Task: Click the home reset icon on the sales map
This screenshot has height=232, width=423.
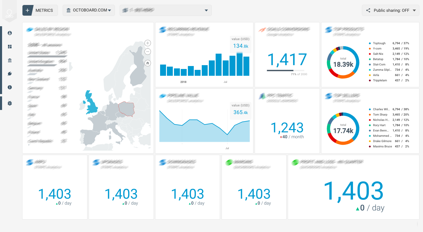Action: point(147,63)
